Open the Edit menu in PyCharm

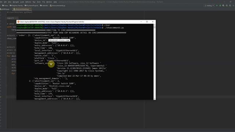click(5, 2)
